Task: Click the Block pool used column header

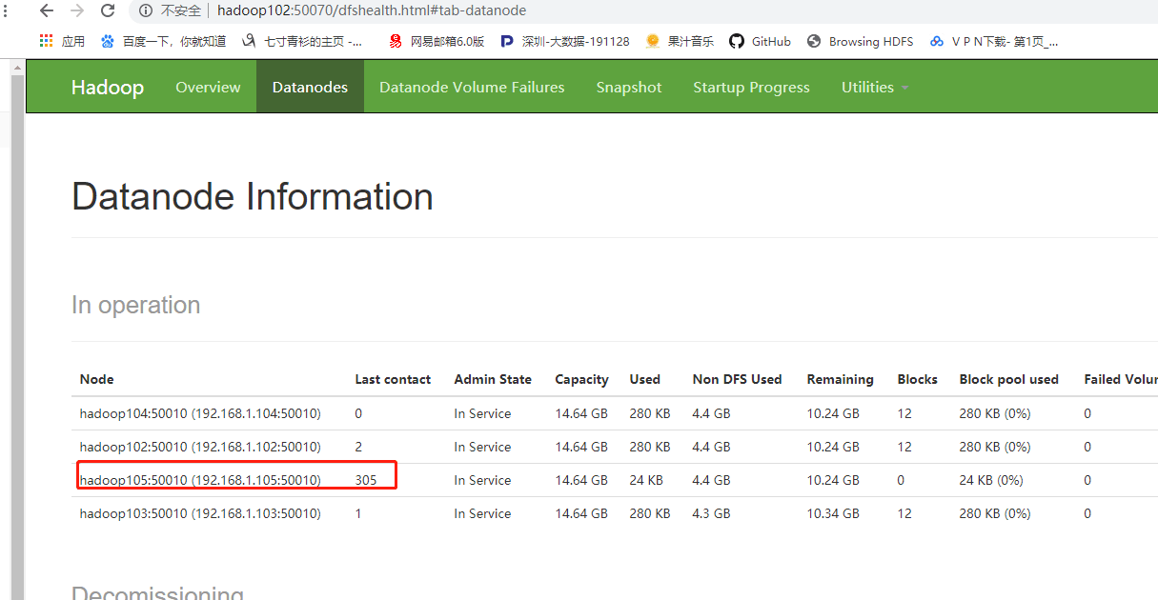Action: (1008, 379)
